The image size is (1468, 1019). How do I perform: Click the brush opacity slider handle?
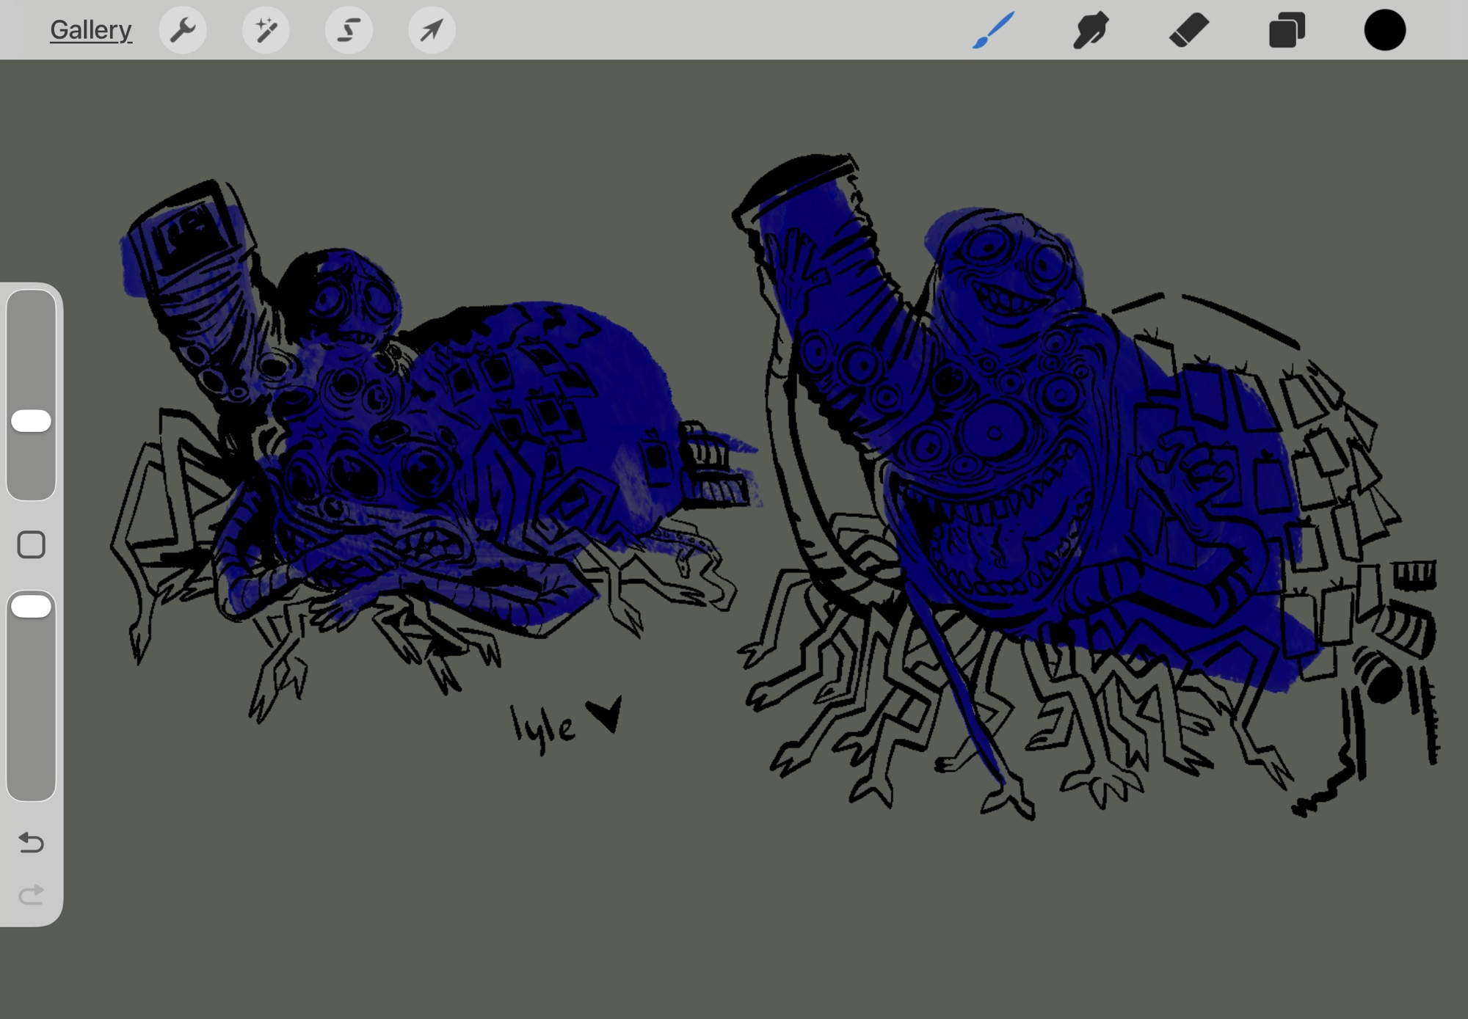tap(32, 606)
